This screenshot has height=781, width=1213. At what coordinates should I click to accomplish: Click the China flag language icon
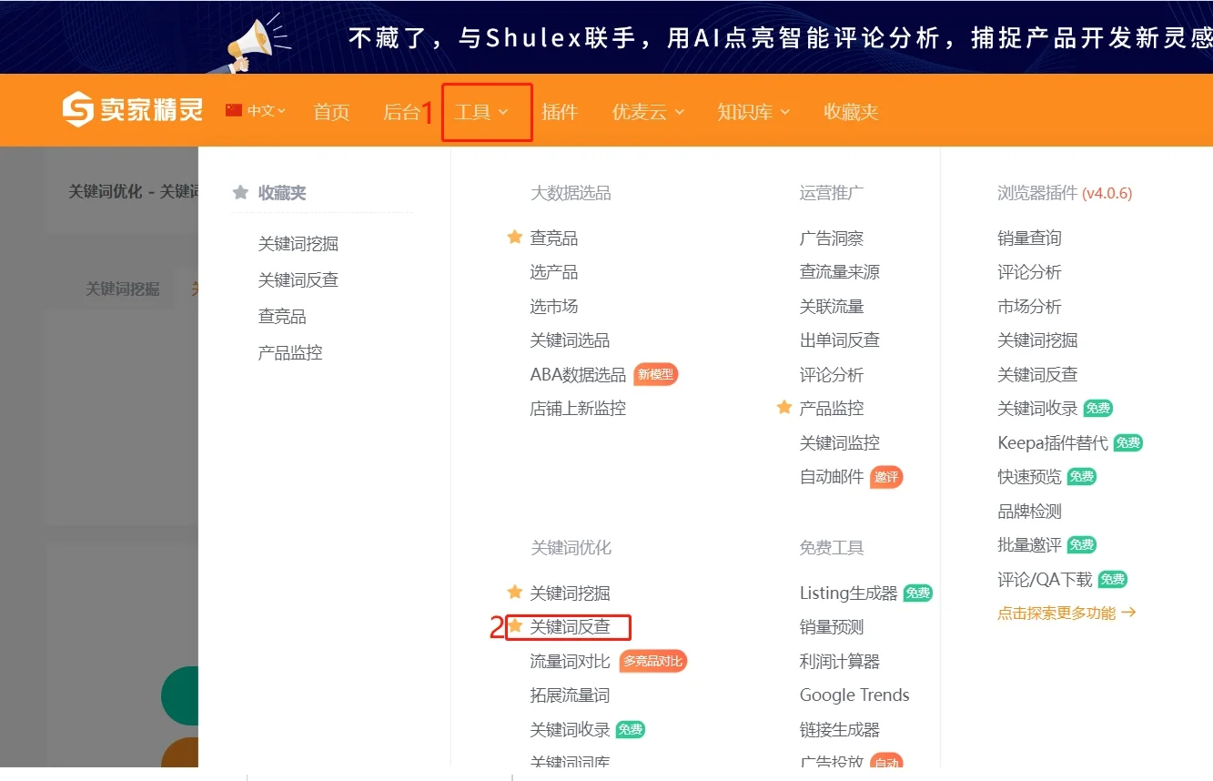235,111
